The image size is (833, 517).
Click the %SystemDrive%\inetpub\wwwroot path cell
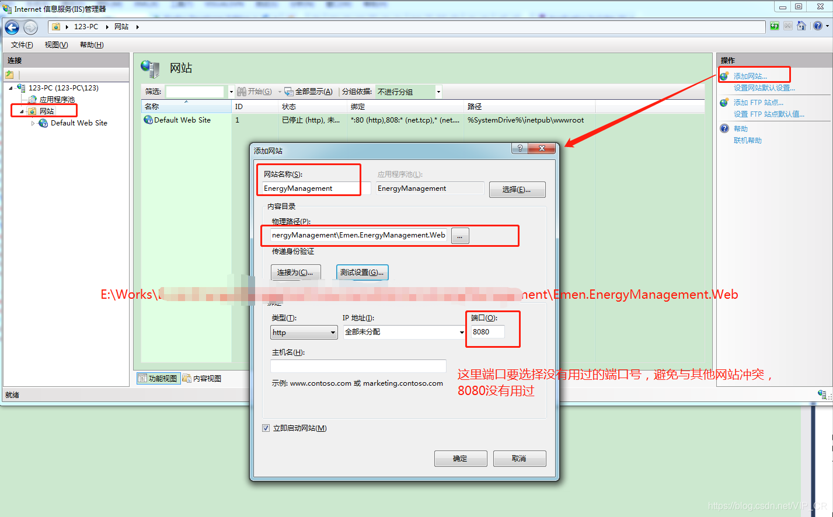pos(526,120)
